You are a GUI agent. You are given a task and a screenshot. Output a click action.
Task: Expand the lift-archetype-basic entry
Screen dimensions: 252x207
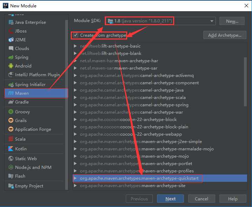click(x=75, y=46)
